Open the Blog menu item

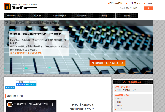coord(104,16)
